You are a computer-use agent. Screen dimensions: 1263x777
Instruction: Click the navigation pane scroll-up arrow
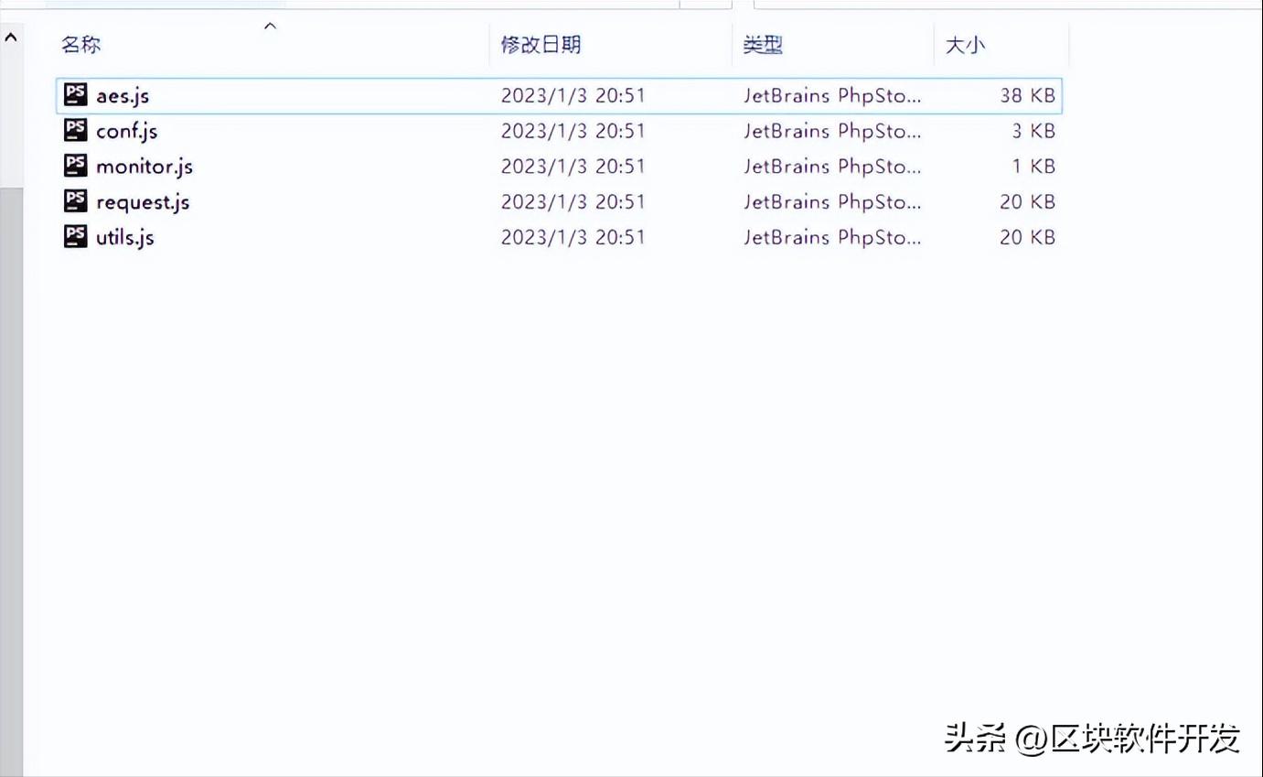pos(11,38)
